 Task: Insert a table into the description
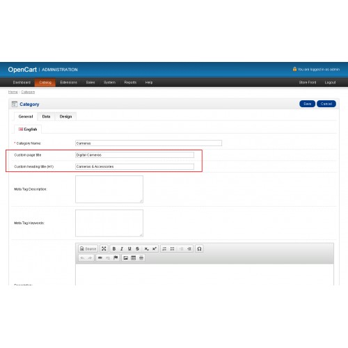134,258
